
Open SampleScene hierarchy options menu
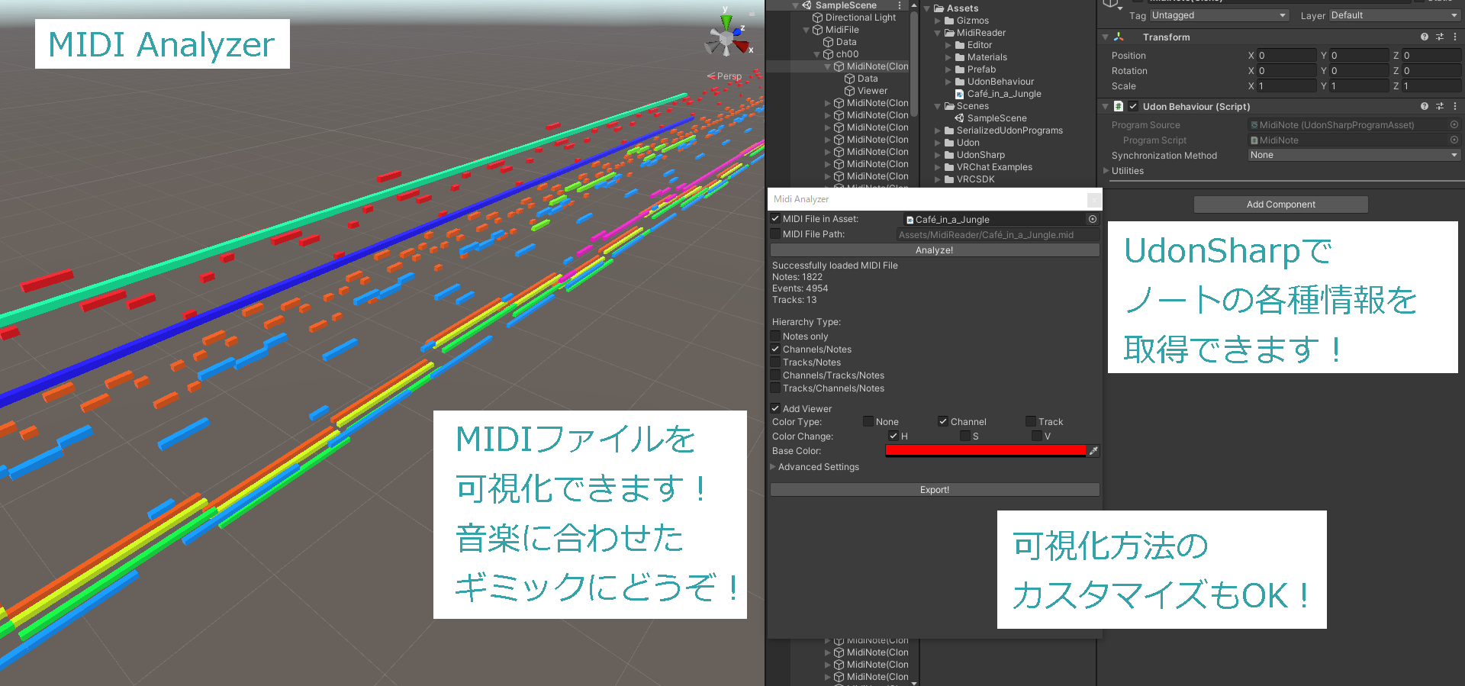[900, 5]
